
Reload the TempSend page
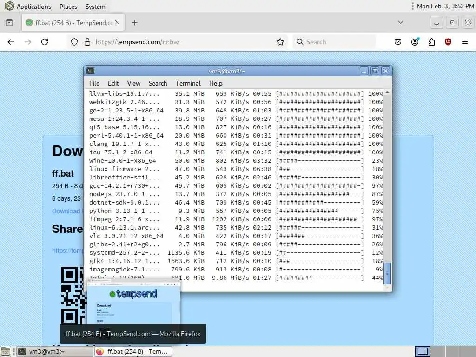coord(45,42)
